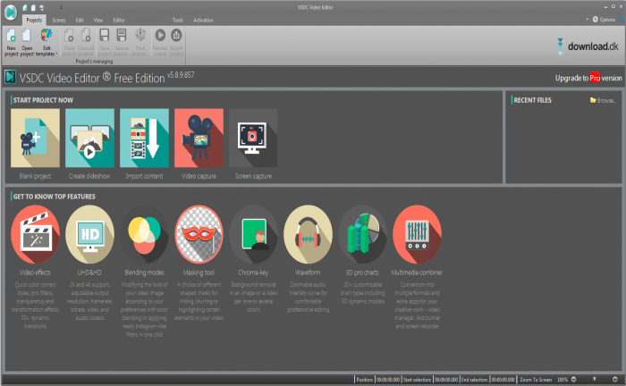Screen dimensions: 626x386
Task: Open the Edit ribbon tab
Action: tap(80, 20)
